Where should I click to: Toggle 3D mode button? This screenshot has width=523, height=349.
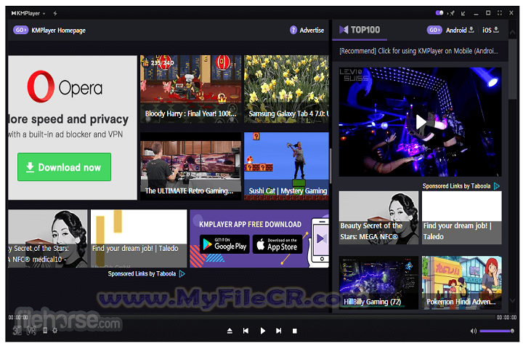[x=17, y=331]
